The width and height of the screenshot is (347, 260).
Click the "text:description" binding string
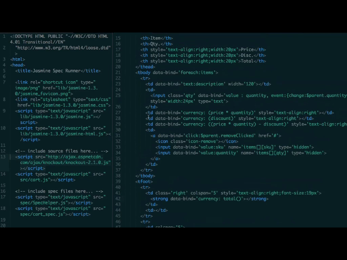click(203, 84)
